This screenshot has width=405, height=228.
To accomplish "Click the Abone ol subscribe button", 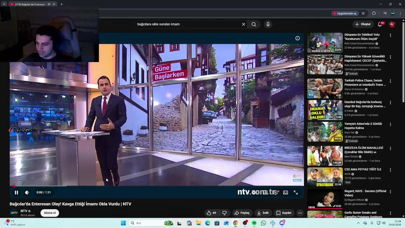I will coord(50,213).
